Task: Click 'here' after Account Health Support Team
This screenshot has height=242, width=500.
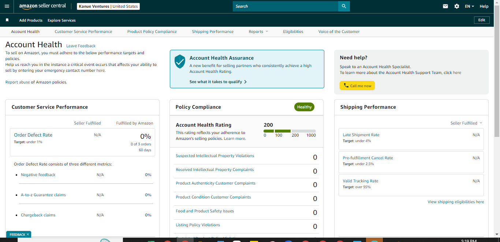Action: tap(457, 72)
